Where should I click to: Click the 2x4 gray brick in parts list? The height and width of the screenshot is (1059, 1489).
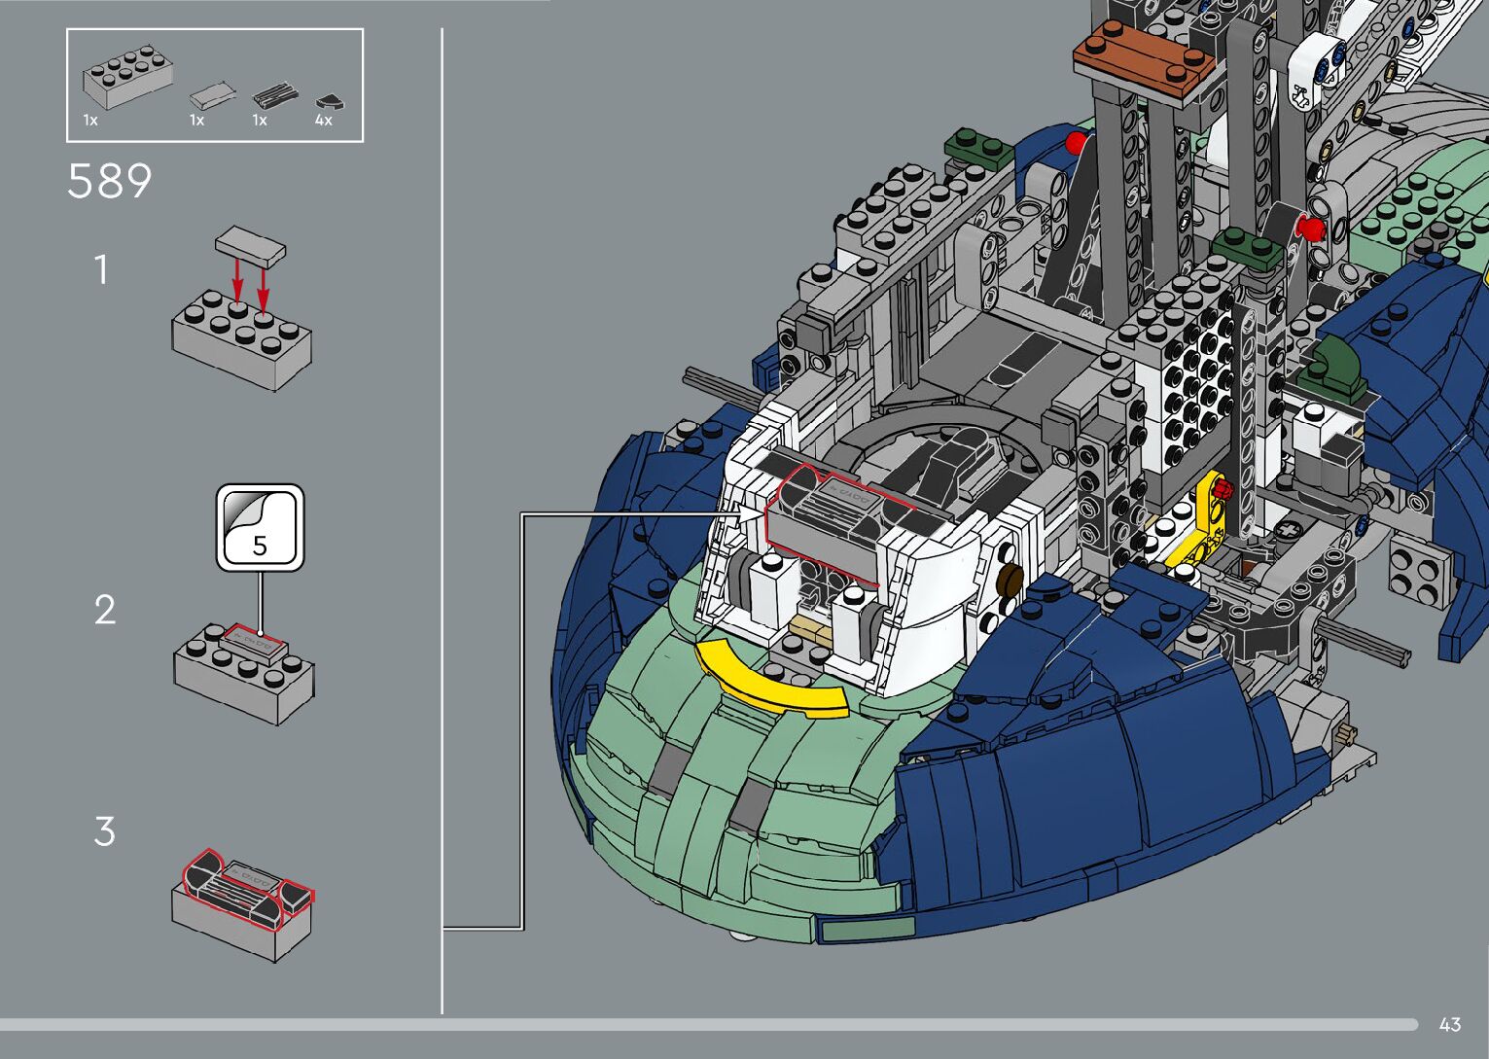point(128,77)
